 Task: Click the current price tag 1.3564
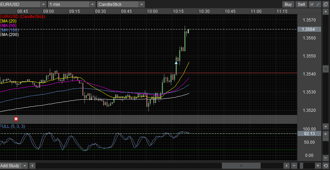point(309,29)
